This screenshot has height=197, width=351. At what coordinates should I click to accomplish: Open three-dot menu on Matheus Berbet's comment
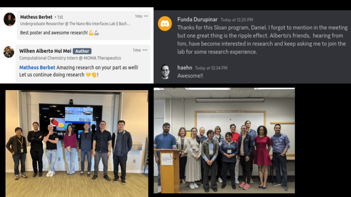[146, 16]
